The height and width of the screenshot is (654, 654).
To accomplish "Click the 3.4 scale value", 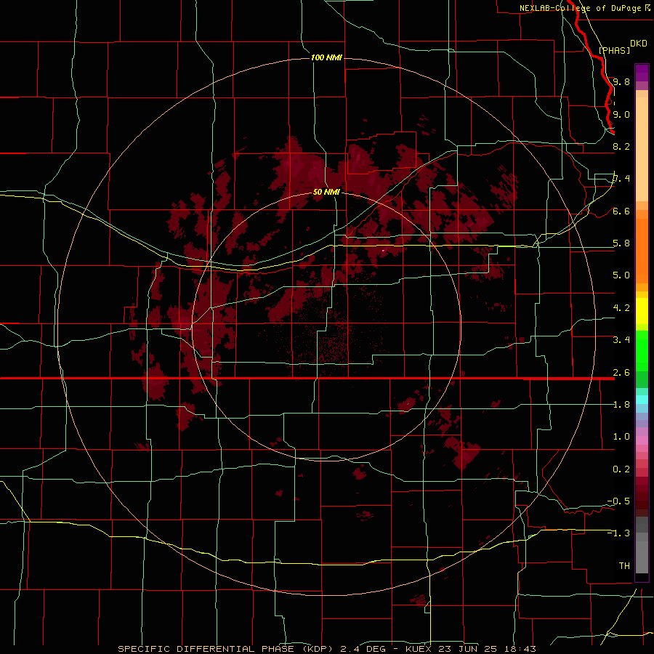I will [x=621, y=339].
